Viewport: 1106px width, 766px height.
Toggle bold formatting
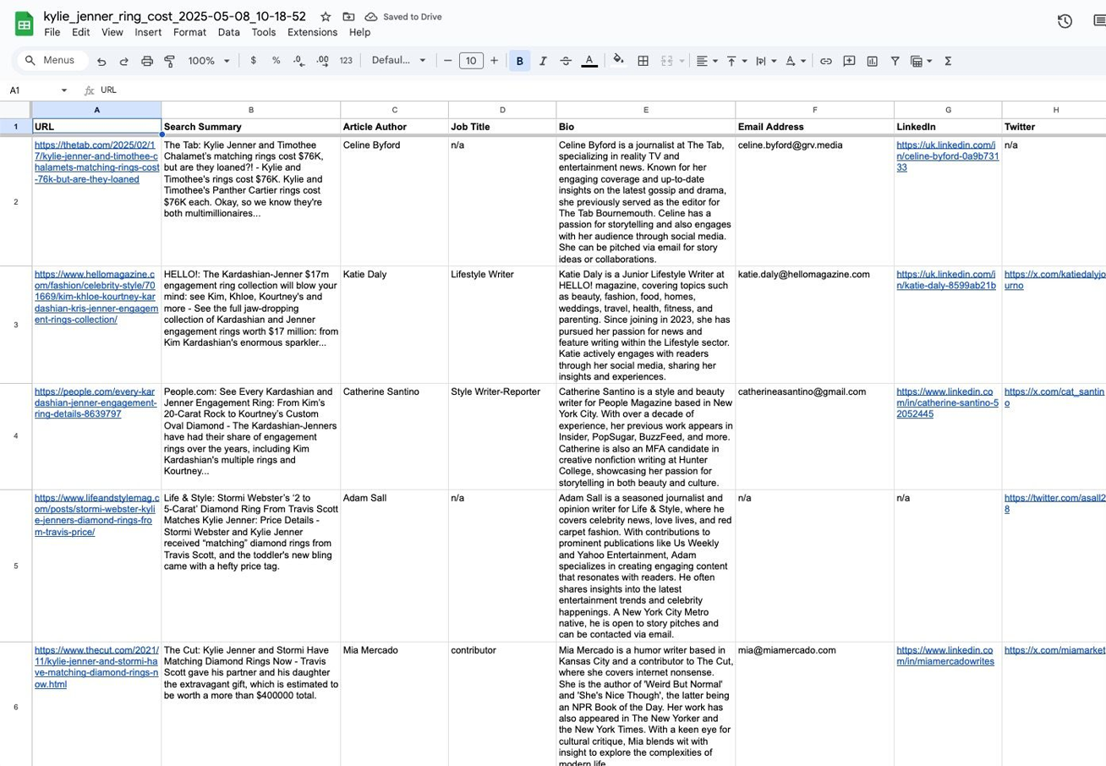click(519, 61)
